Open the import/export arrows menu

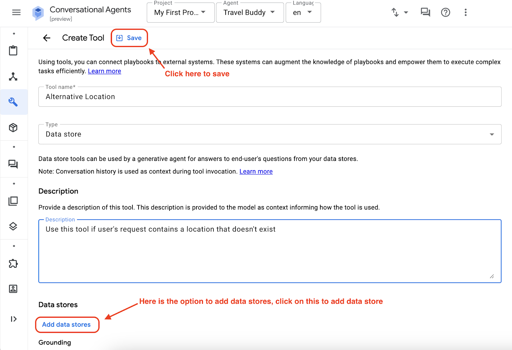[x=399, y=12]
